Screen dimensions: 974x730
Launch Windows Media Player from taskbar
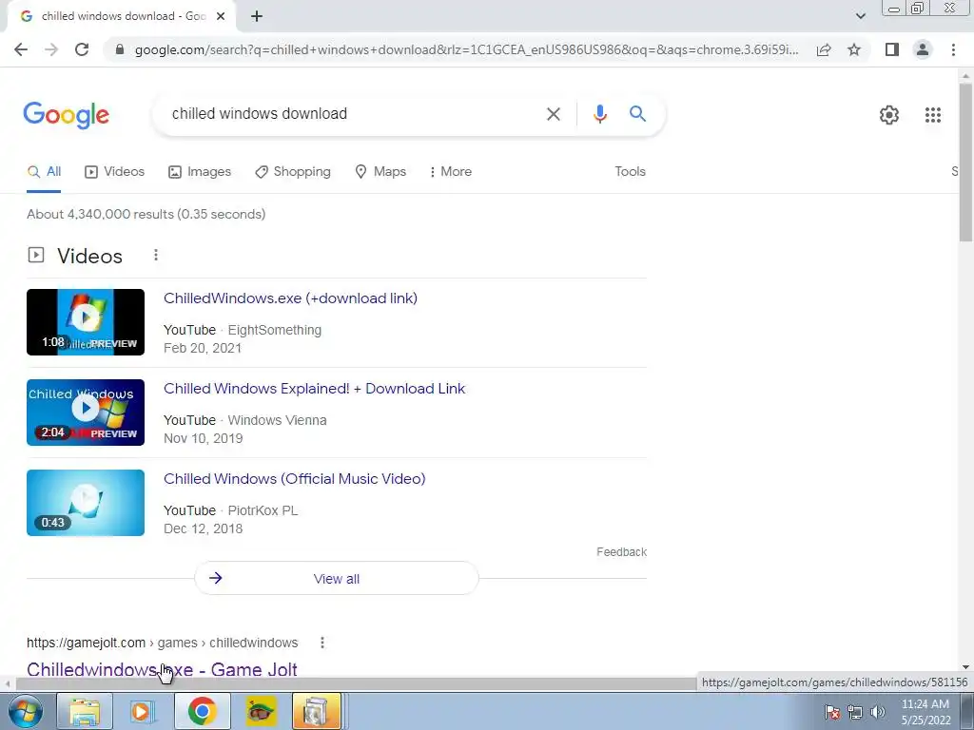coord(143,711)
